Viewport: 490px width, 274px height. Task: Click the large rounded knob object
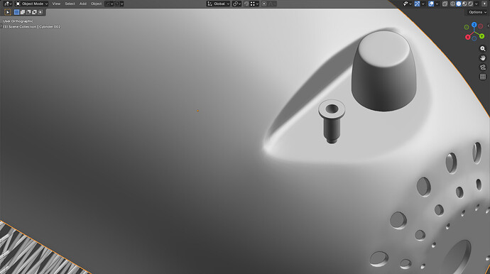tap(383, 71)
